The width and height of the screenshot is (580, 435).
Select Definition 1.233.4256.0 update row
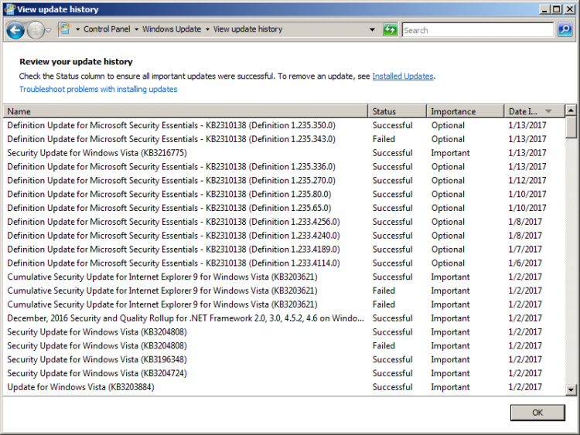[x=284, y=222]
